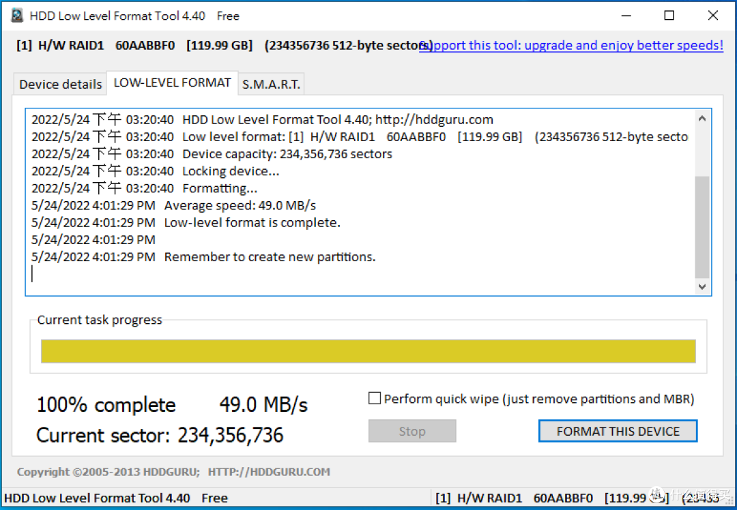Viewport: 737px width, 510px height.
Task: Open the upgrade and enjoy better speeds link
Action: (x=571, y=45)
